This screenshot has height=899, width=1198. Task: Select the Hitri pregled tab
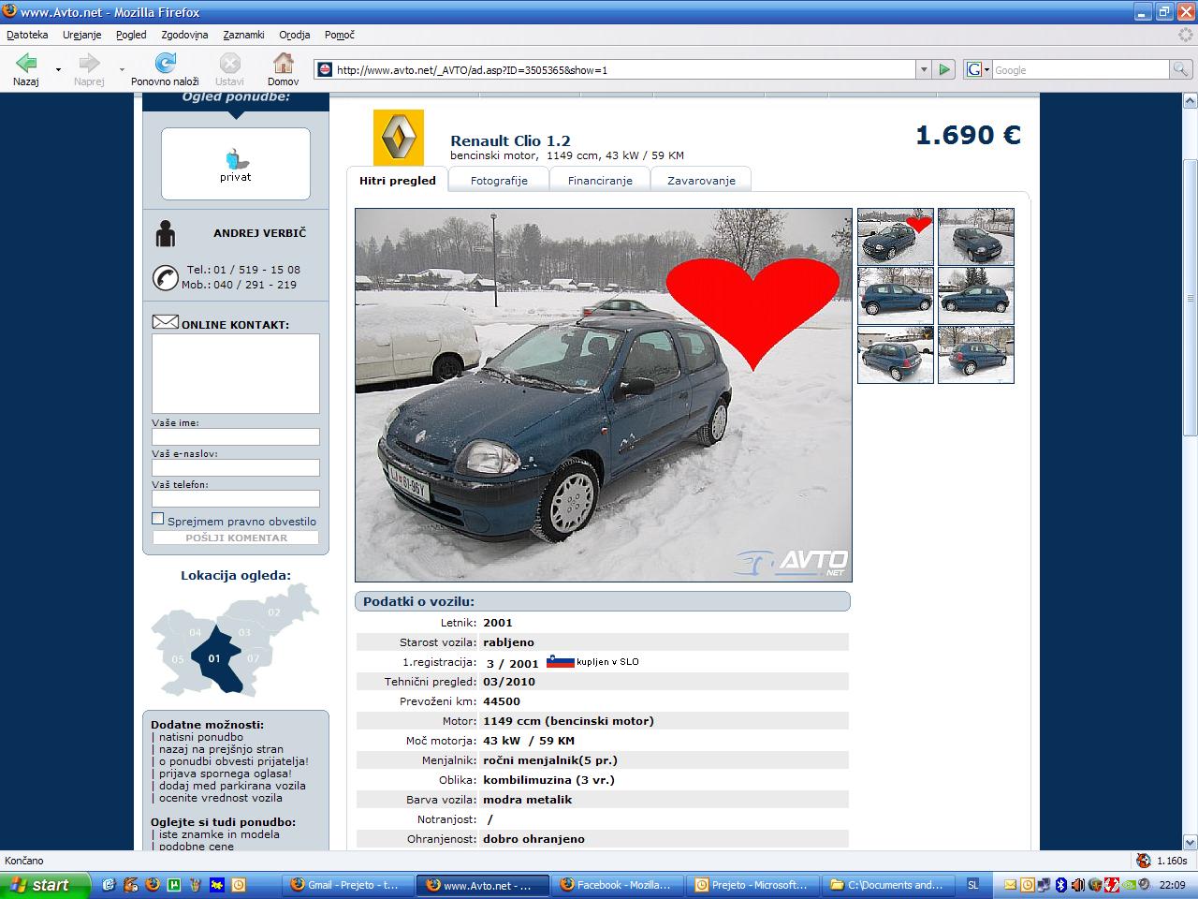coord(398,181)
